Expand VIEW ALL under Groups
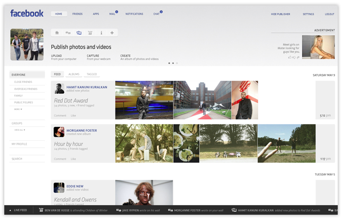This screenshot has width=342, height=219. tap(20, 130)
